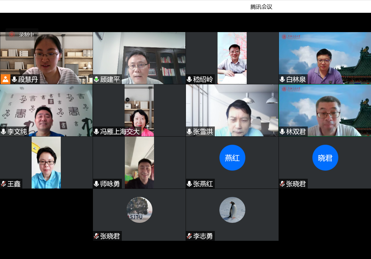Click the microphone icon beside 师咏勇

[x=96, y=184]
